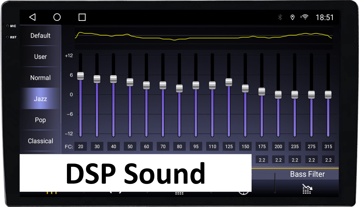This screenshot has width=359, height=207.
Task: Click the 175 Hz band slider handle
Action: [262, 91]
